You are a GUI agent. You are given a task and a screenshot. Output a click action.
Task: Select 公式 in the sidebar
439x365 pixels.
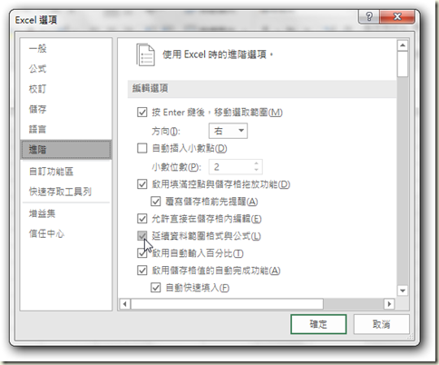[x=37, y=69]
